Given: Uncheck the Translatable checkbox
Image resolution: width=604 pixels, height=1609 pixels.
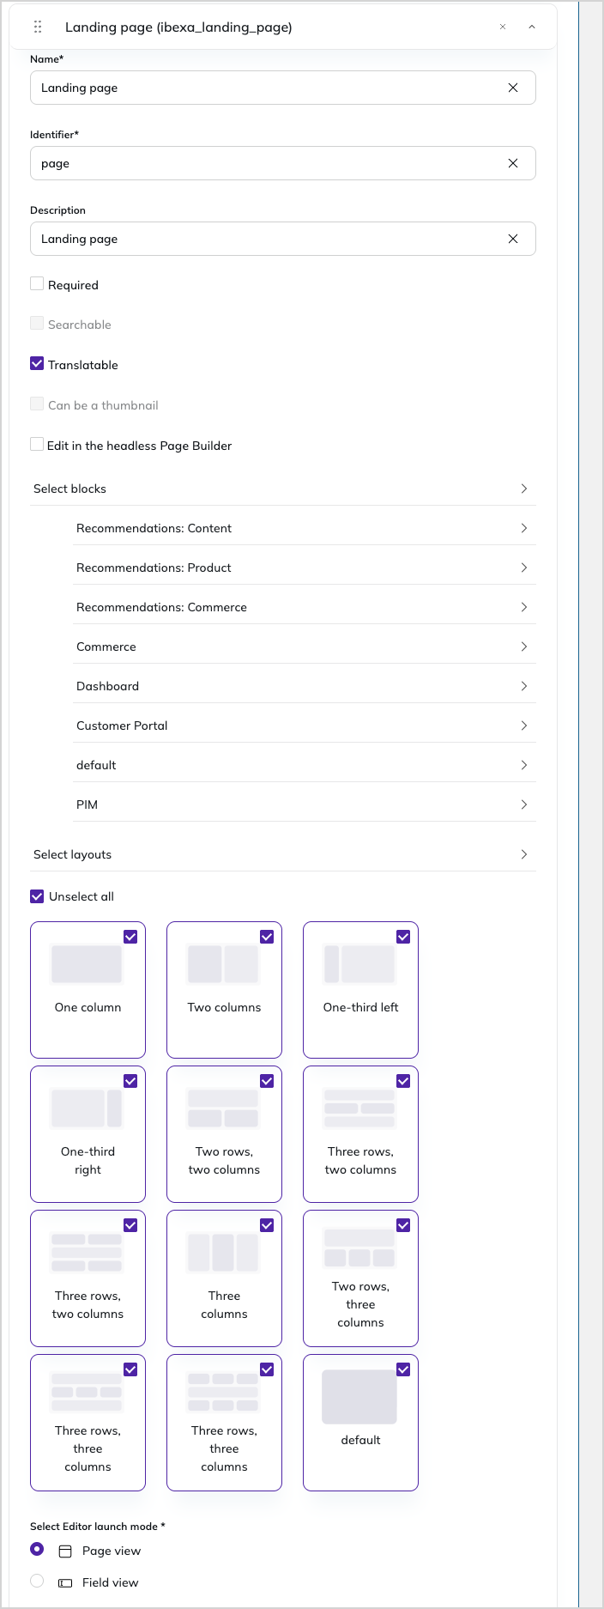Looking at the screenshot, I should pyautogui.click(x=37, y=363).
